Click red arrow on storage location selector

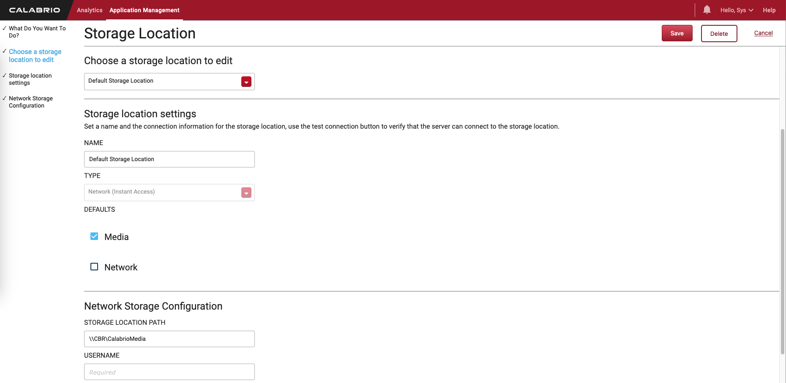pos(246,82)
